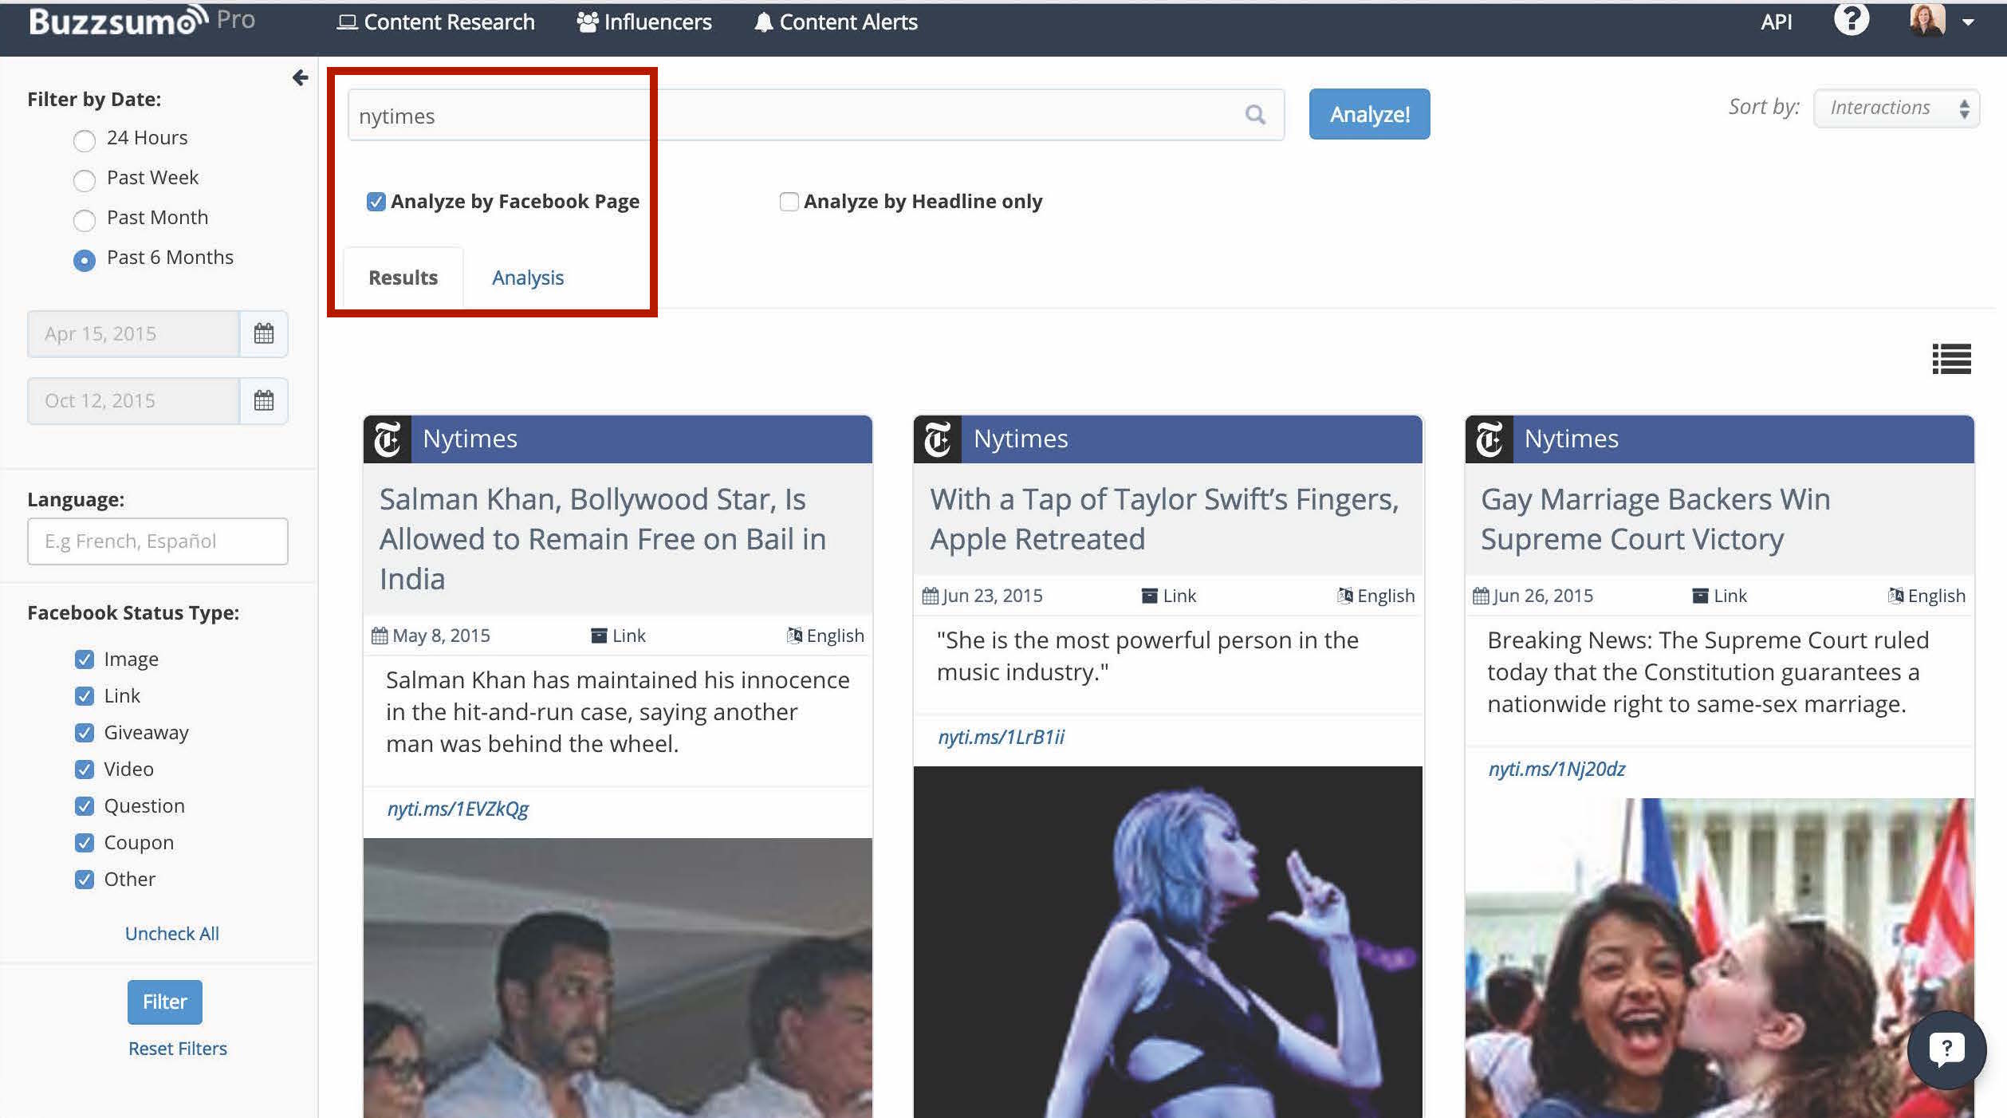Open calendar picker for Apr 15, 2015
Screen dimensions: 2007x1118
point(264,333)
